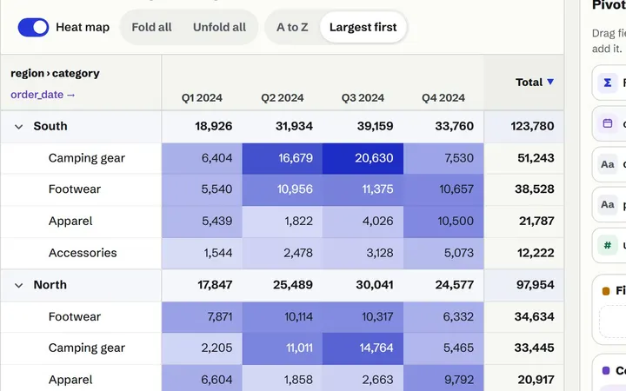The image size is (626, 391).
Task: Click the first Aa text field icon
Action: pyautogui.click(x=607, y=164)
